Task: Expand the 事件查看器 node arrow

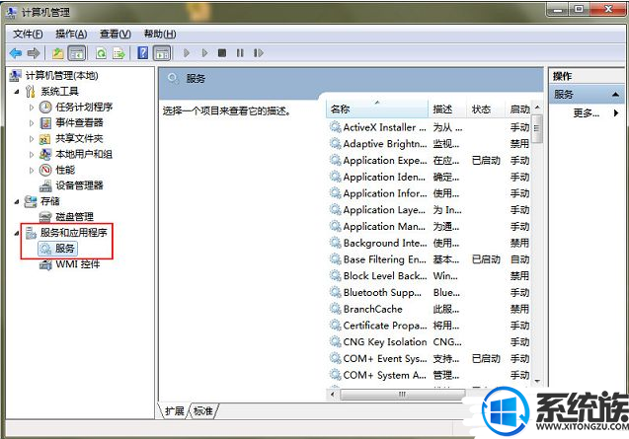Action: (32, 122)
